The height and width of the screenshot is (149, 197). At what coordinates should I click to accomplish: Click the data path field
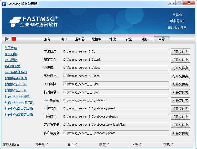coord(116,68)
